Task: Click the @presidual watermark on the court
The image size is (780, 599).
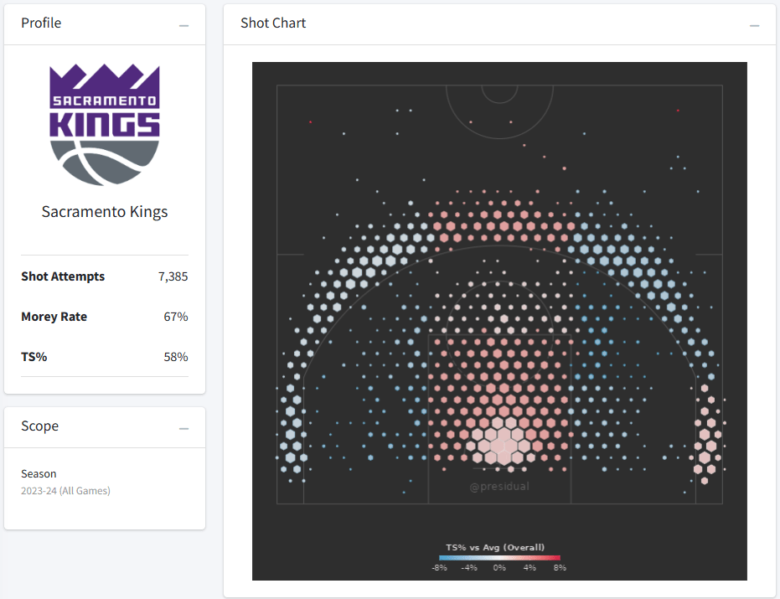Action: (499, 486)
